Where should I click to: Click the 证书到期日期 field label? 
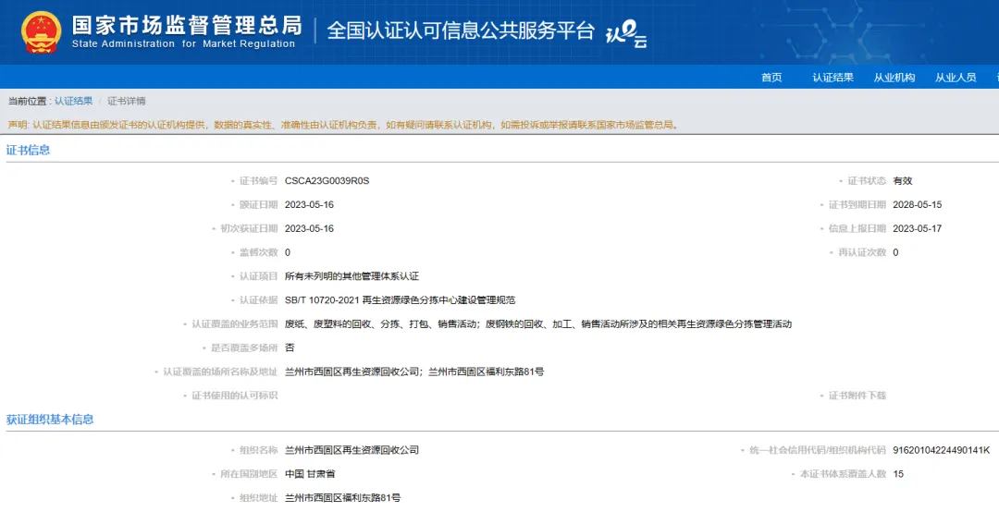pyautogui.click(x=857, y=204)
